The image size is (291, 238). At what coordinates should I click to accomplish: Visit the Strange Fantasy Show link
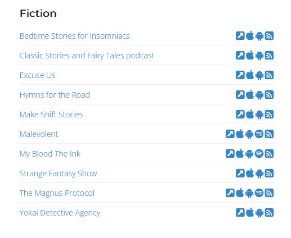point(59,173)
